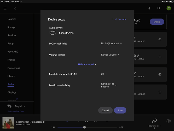Open the hamburger navigation menu
This screenshot has width=174, height=131.
click(x=5, y=8)
